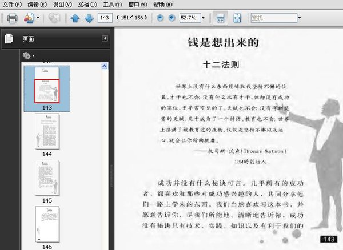Click the Pages panel document icon

coord(9,39)
